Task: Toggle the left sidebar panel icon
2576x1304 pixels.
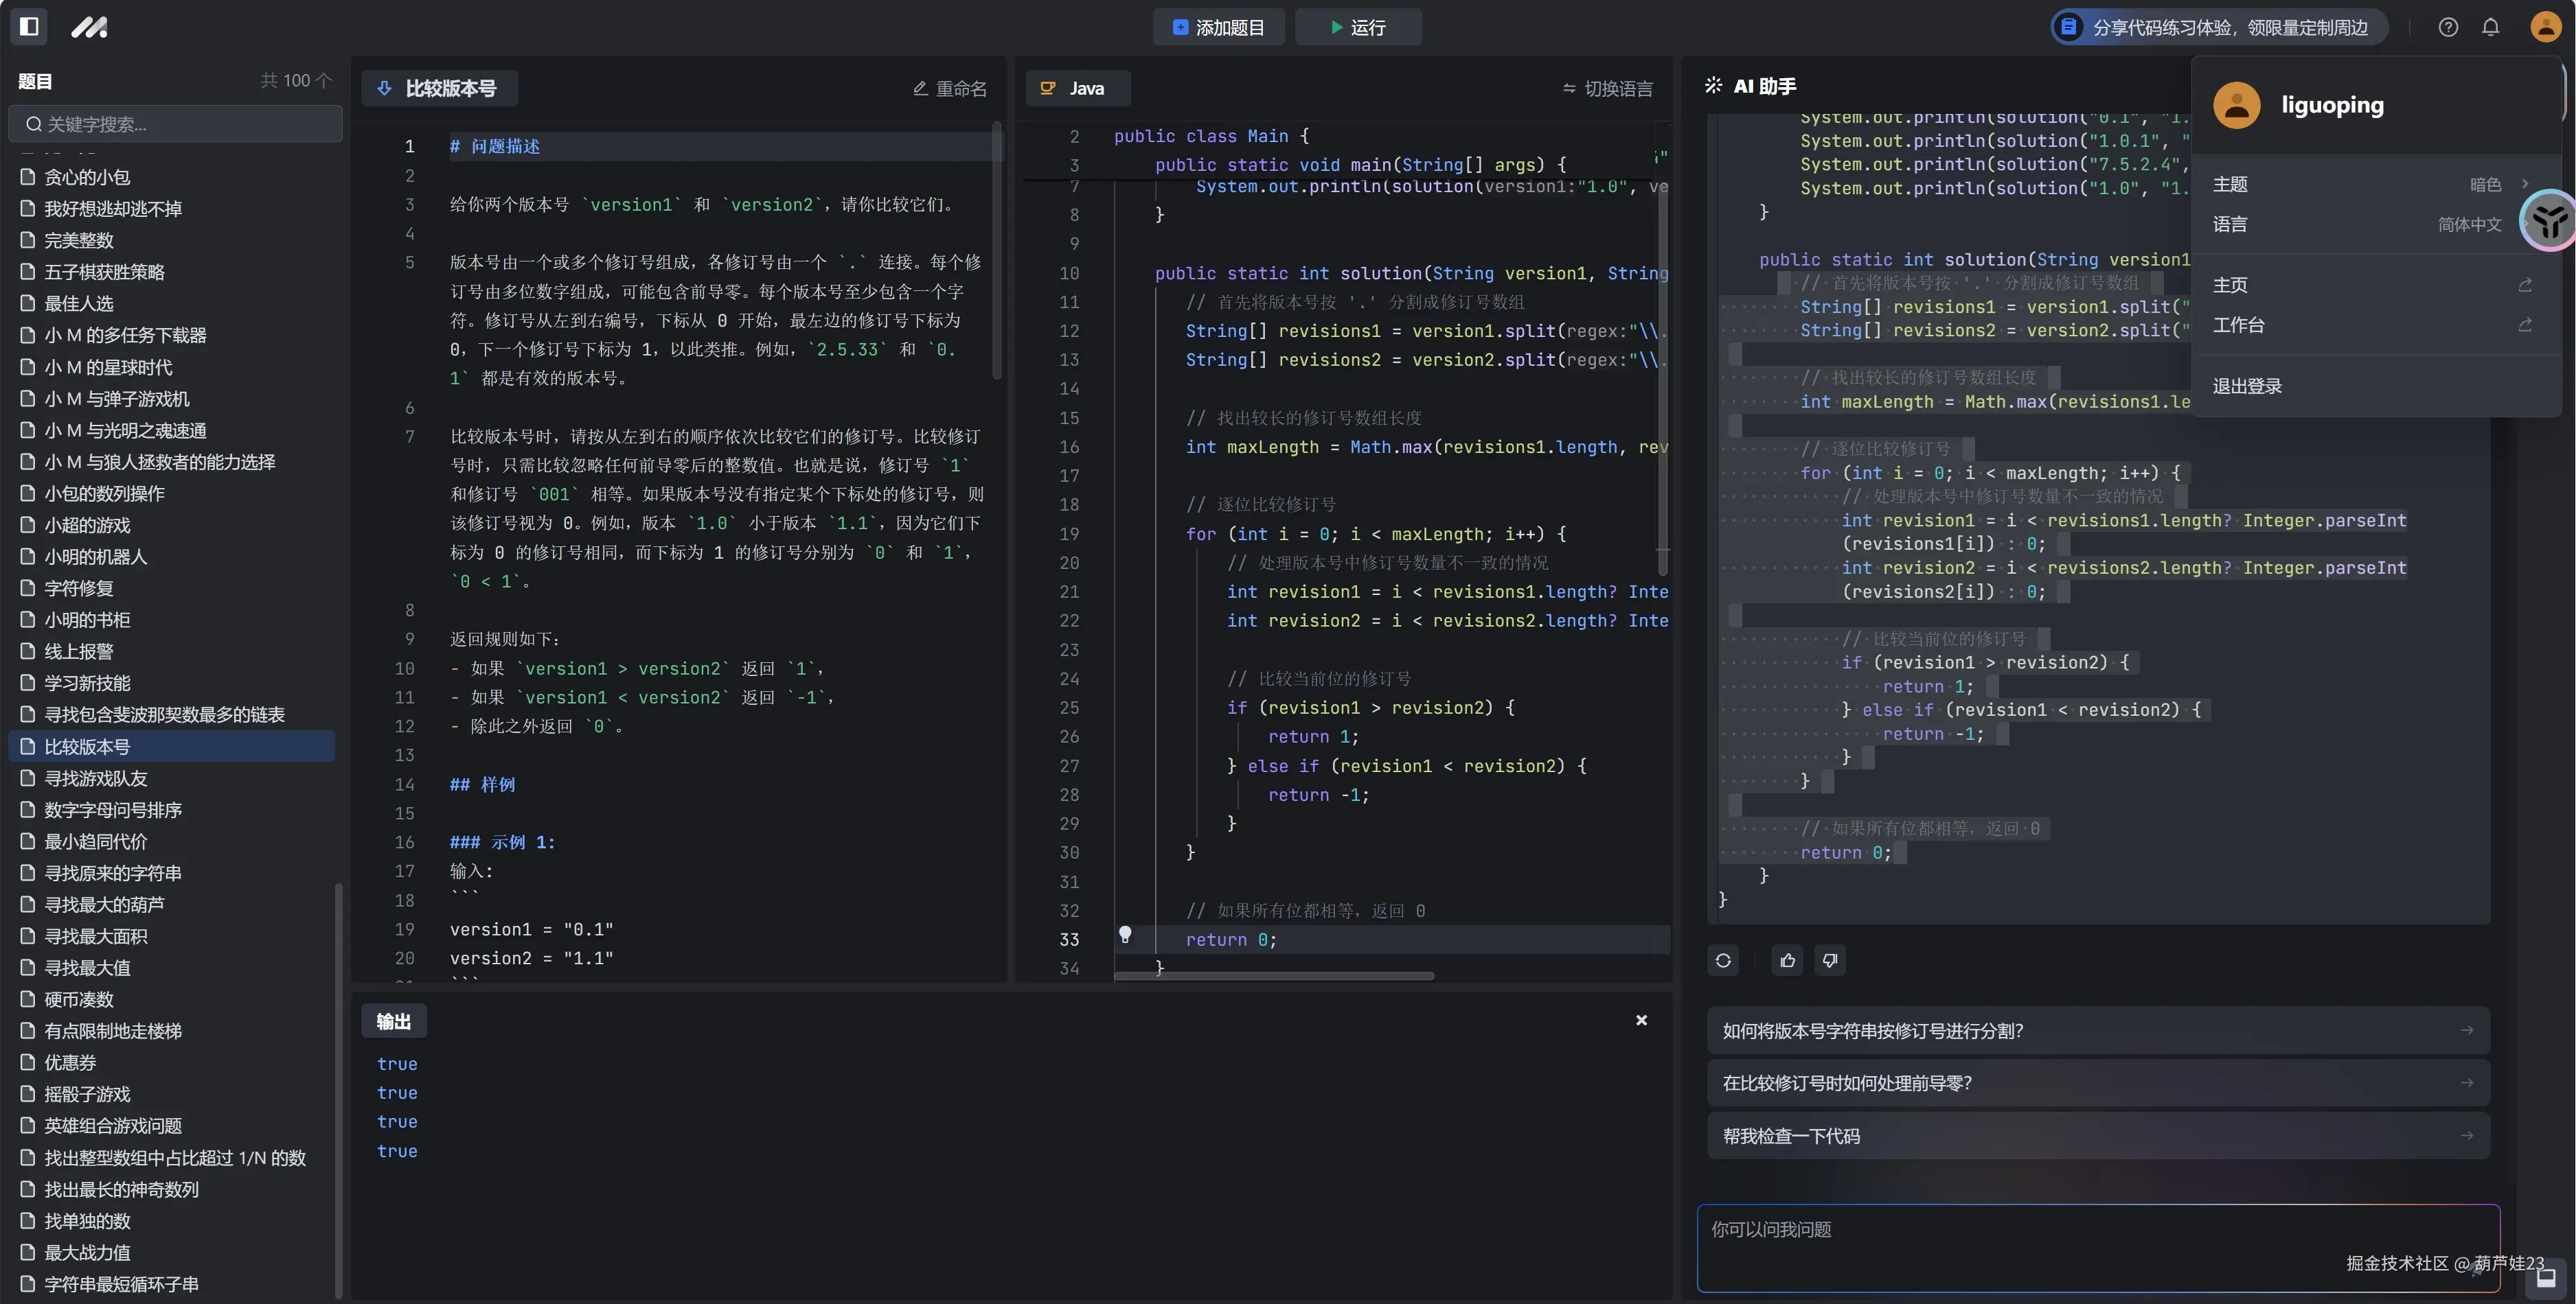Action: pyautogui.click(x=29, y=27)
